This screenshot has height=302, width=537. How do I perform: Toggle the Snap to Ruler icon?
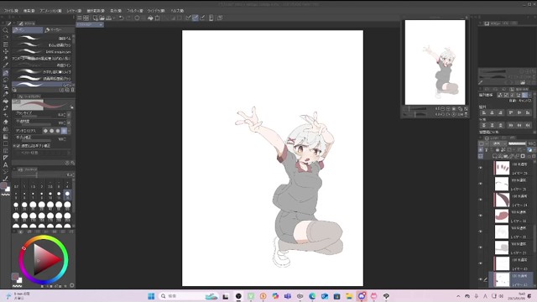tap(188, 18)
